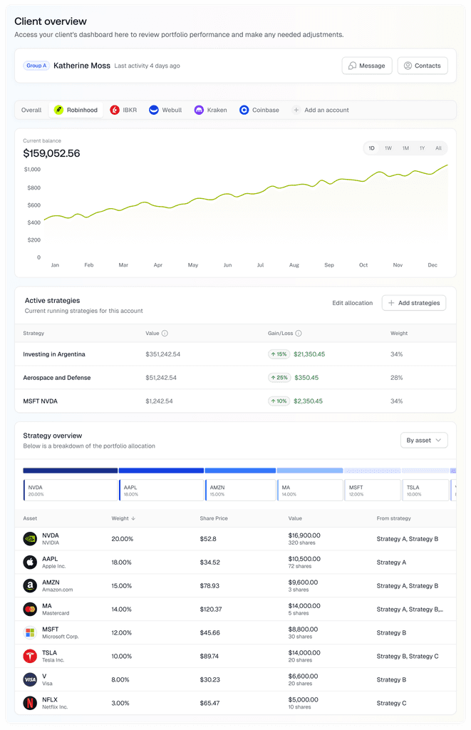The height and width of the screenshot is (730, 471).
Task: Click the up-arrow 25% gain badge
Action: pos(279,378)
